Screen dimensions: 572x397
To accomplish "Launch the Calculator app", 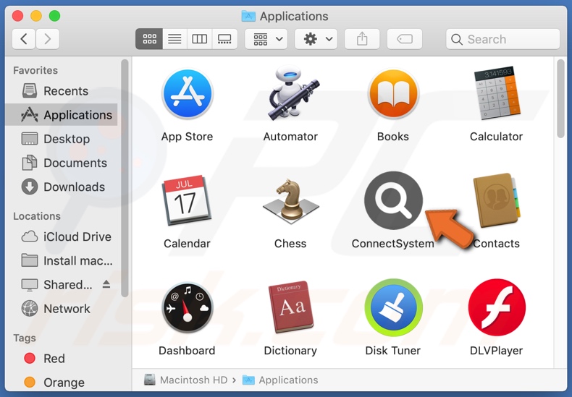I will (x=496, y=95).
